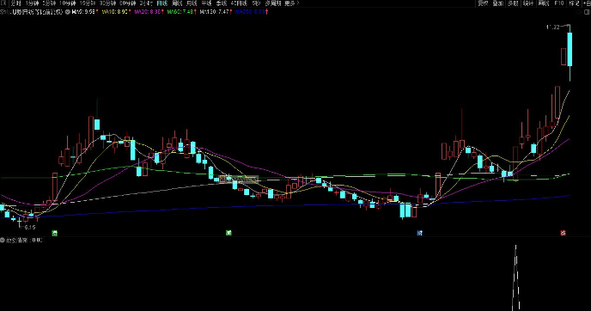Viewport: 591px width, 311px height.
Task: Click the red event marker icon on the timeline
Action: coord(564,233)
